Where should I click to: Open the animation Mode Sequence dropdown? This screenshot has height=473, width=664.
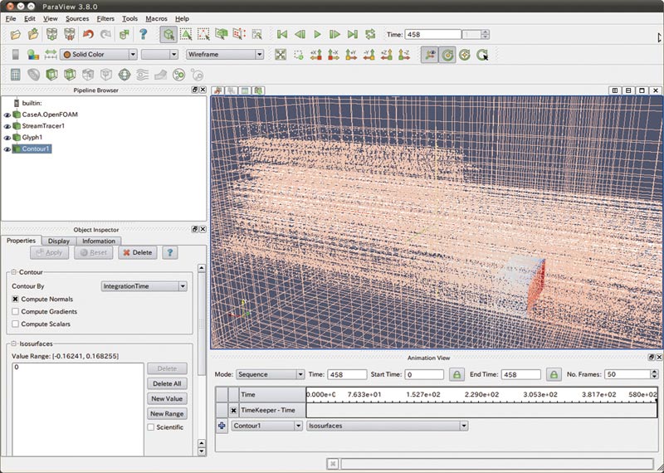pyautogui.click(x=270, y=375)
